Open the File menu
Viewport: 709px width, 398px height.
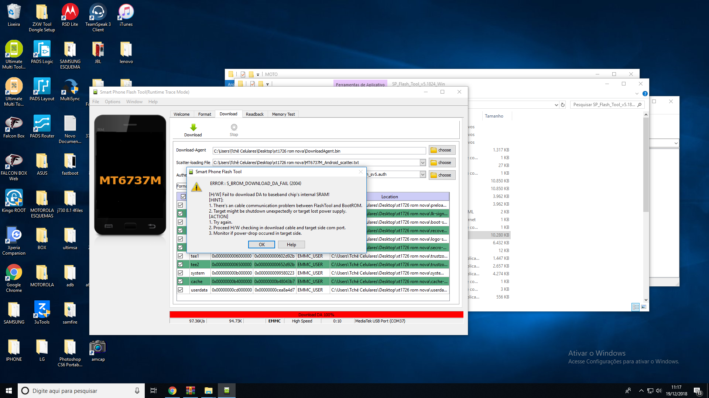[x=96, y=102]
